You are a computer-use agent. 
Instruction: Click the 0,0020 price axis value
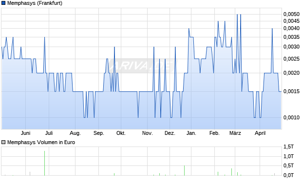[291, 73]
